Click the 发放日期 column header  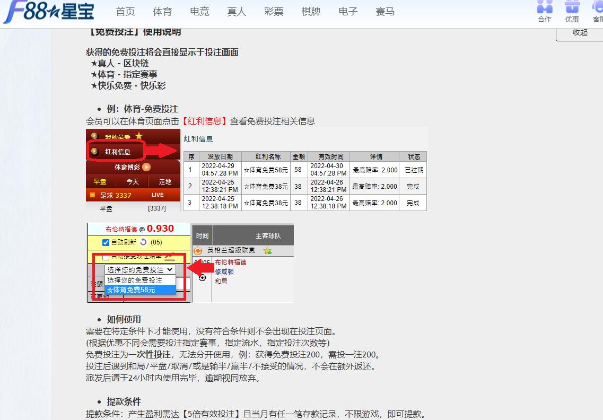220,156
